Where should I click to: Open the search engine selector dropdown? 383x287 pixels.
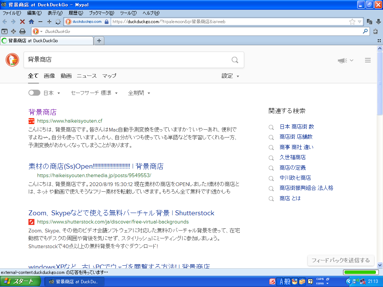point(38,31)
